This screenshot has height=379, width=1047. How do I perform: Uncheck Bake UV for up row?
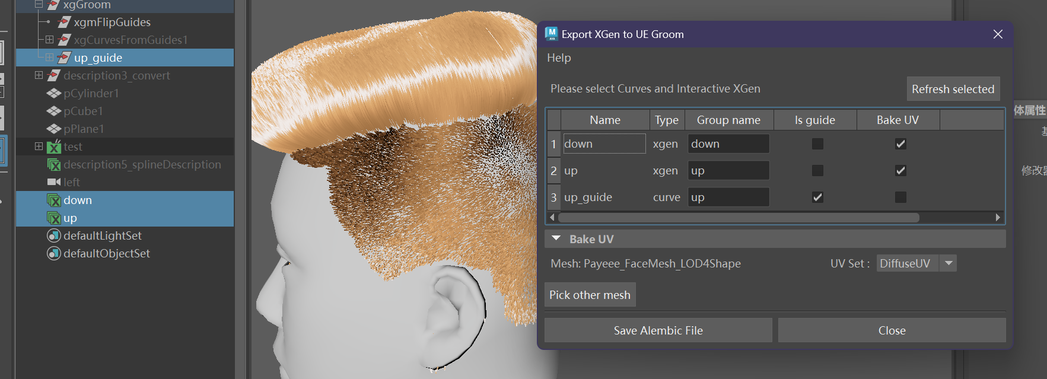pyautogui.click(x=900, y=170)
